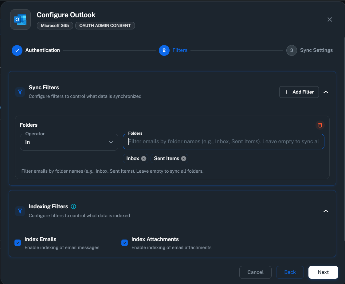Click the Authentication completed checkmark
The width and height of the screenshot is (345, 284).
17,50
